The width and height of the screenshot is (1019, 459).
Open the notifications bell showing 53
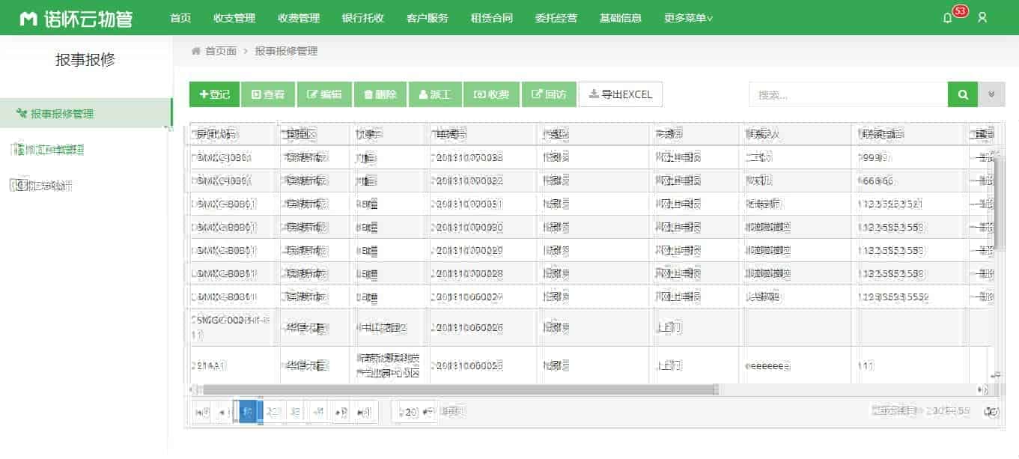948,17
